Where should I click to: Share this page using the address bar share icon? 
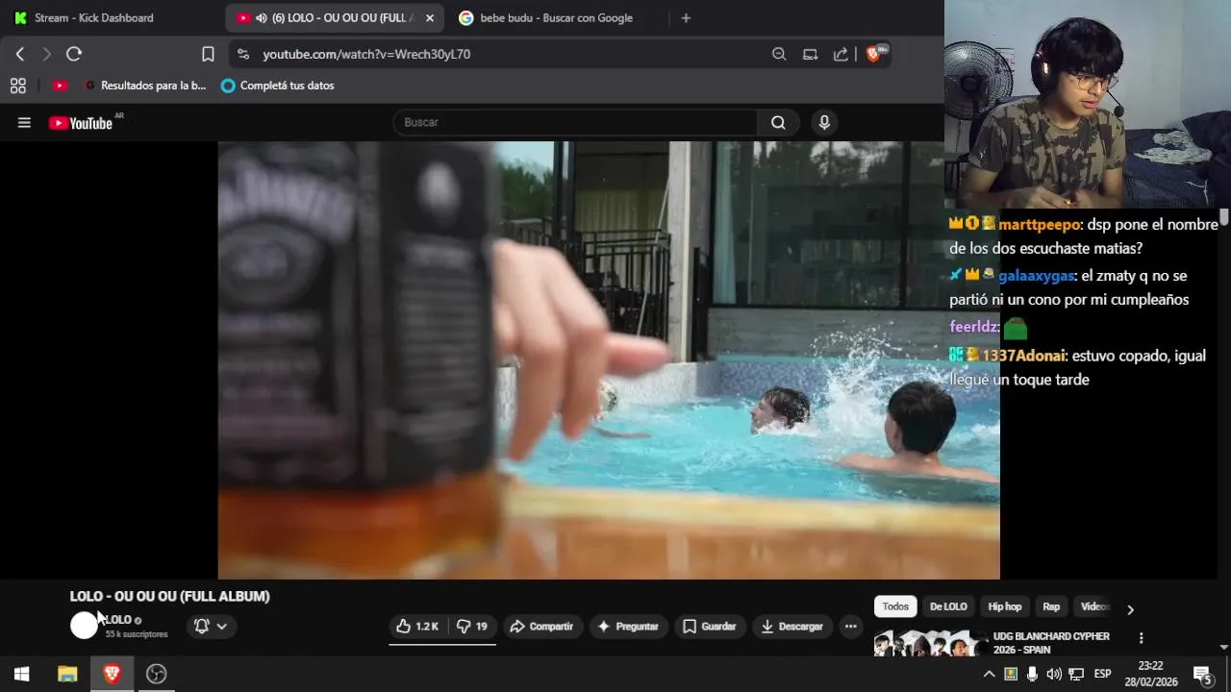841,54
